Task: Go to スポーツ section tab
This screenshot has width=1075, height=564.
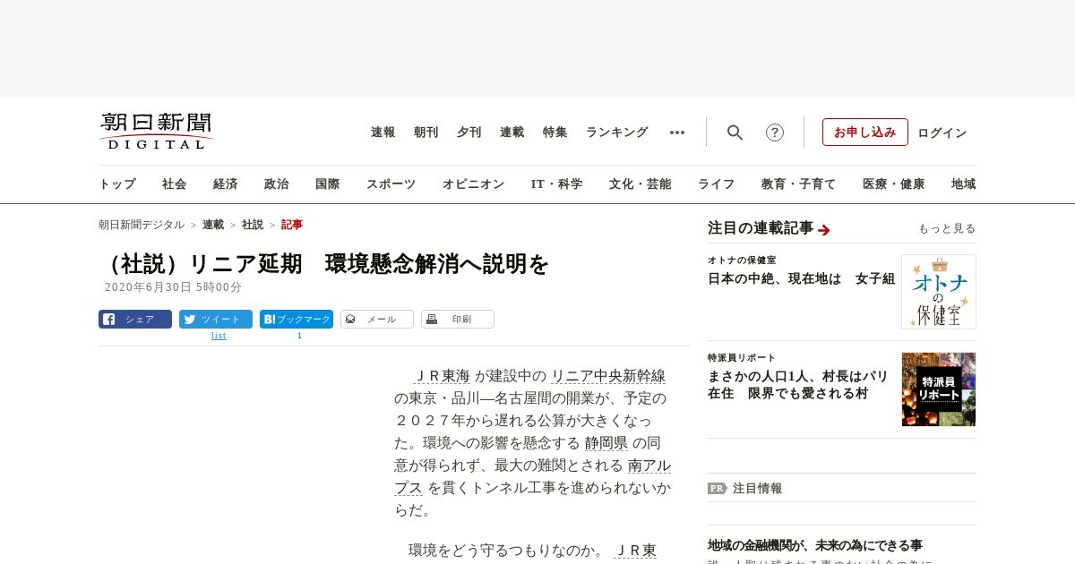Action: click(x=391, y=184)
